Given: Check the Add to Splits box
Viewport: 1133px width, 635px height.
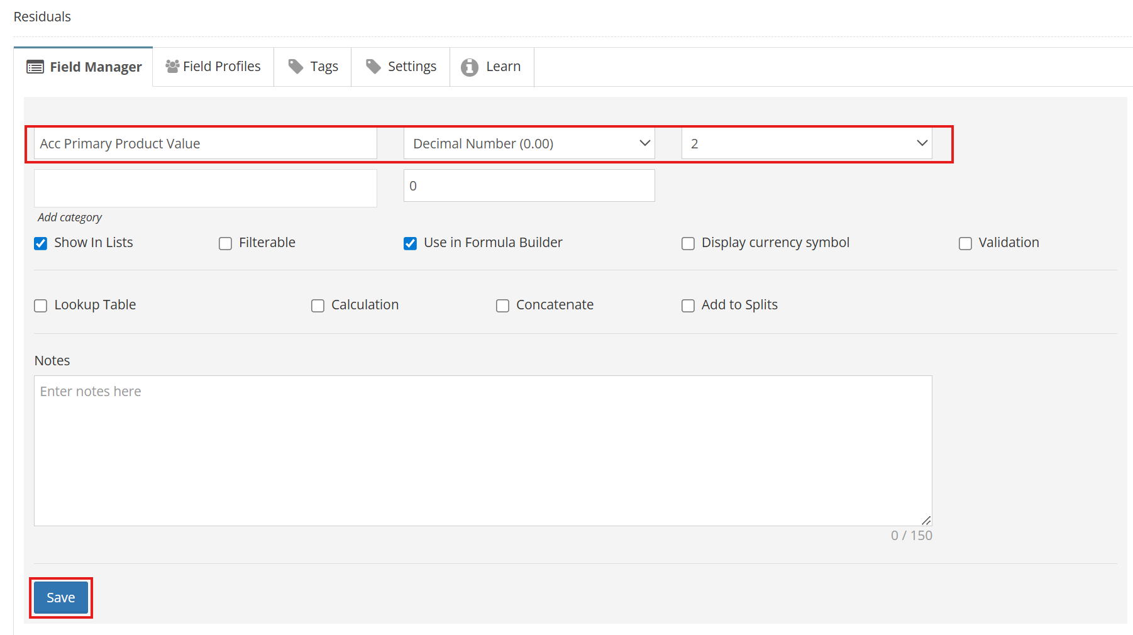Looking at the screenshot, I should click(688, 306).
